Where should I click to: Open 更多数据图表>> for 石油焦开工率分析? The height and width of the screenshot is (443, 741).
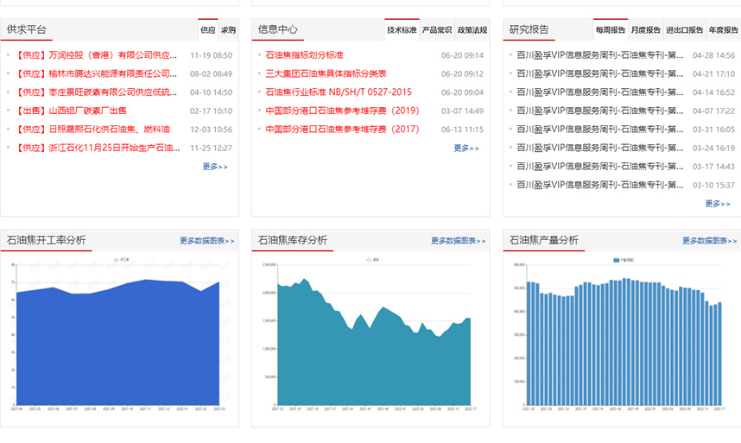coord(206,241)
